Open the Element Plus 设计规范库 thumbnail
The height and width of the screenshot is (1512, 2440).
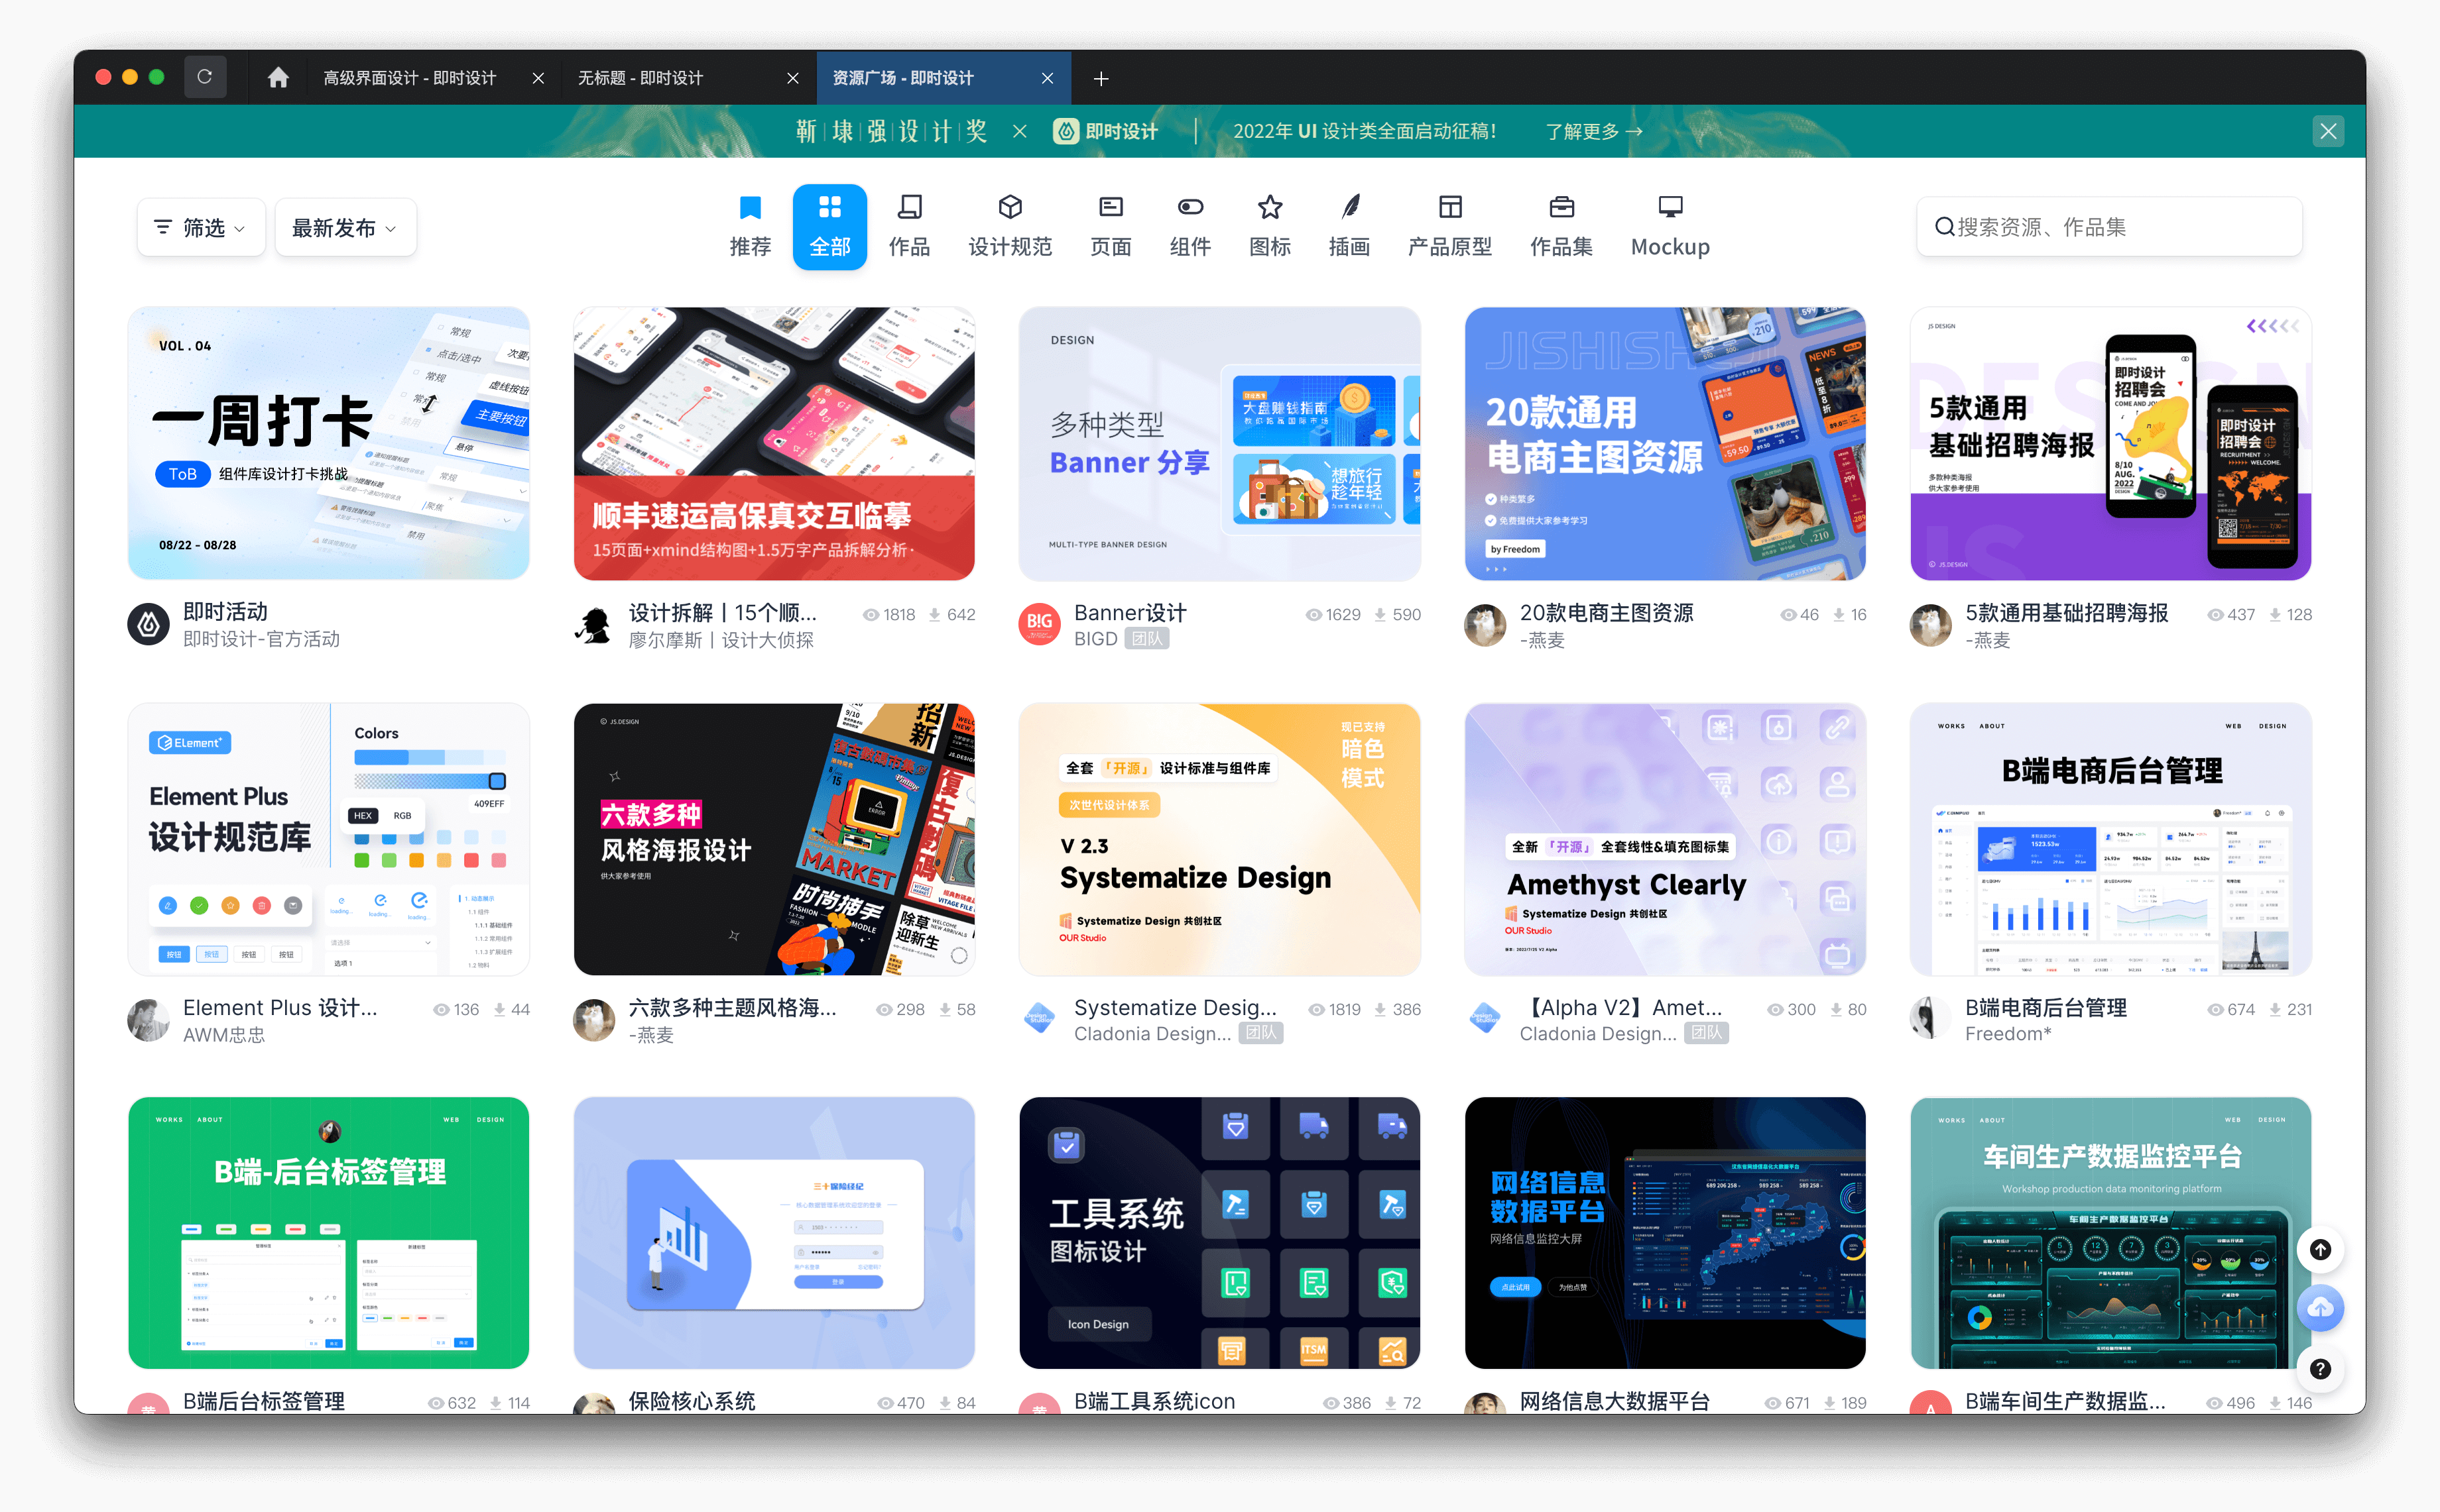click(328, 839)
